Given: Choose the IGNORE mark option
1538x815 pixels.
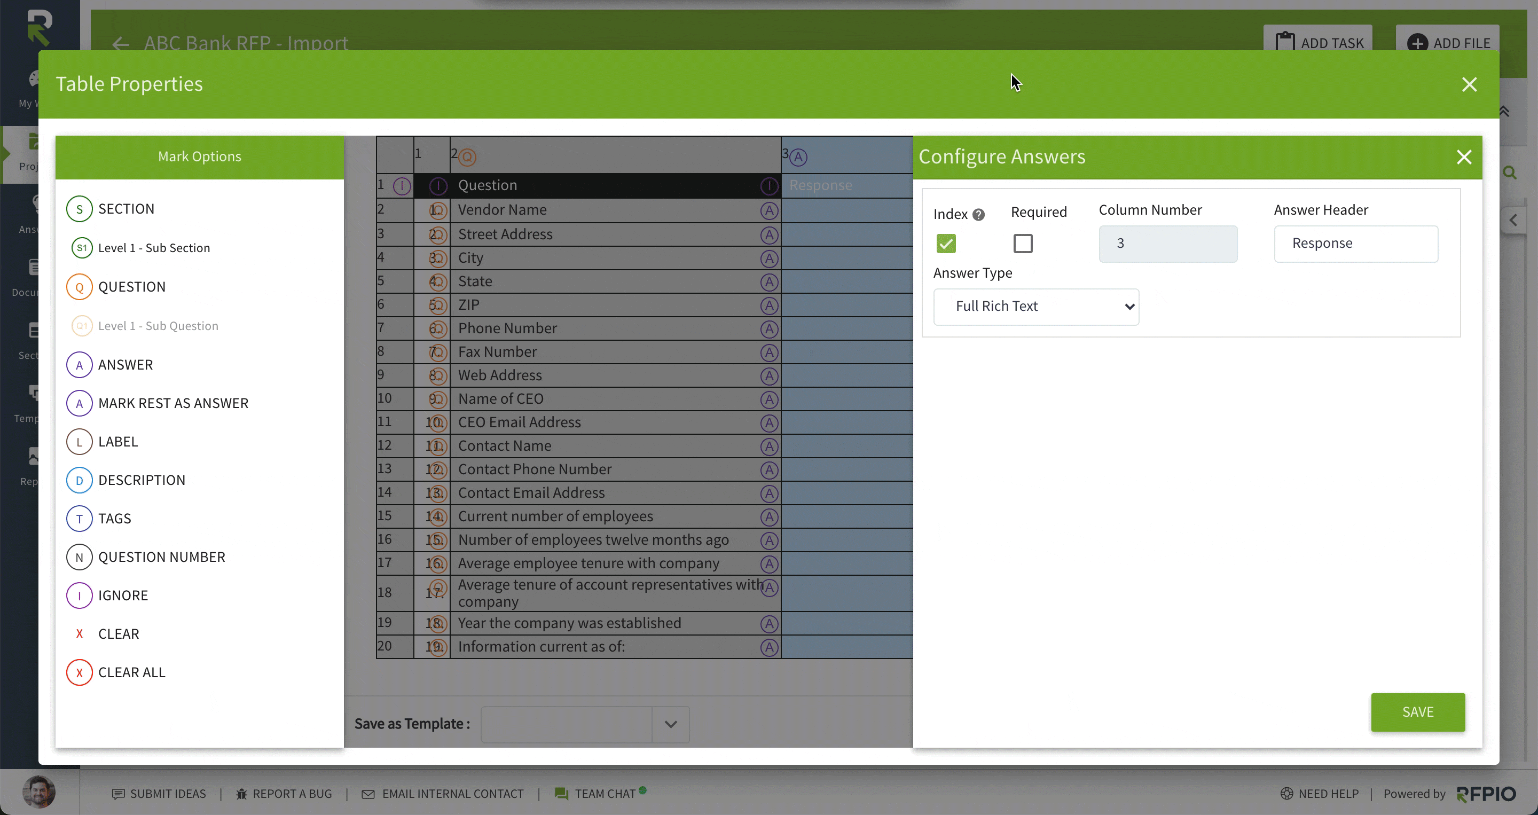Looking at the screenshot, I should point(107,596).
